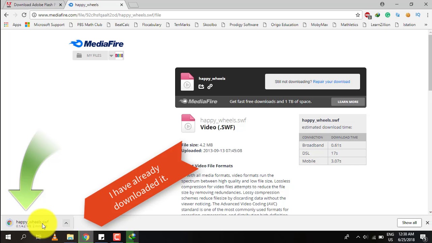Screen dimensions: 432x243
Task: Click the Repair your download link
Action: (331, 82)
